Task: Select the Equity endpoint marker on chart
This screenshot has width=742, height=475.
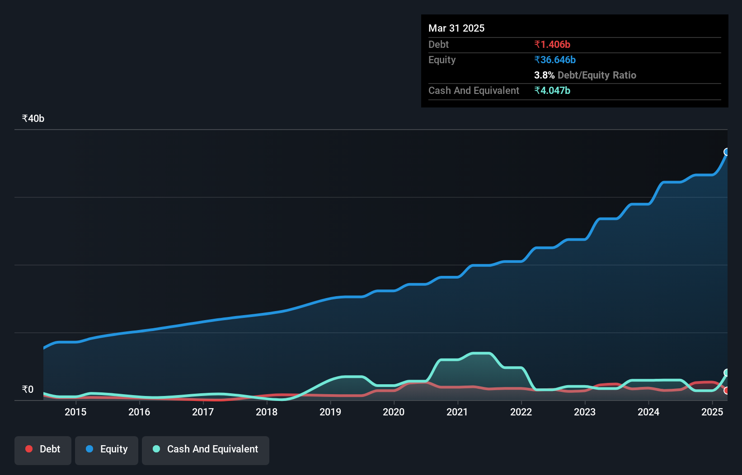Action: [727, 152]
